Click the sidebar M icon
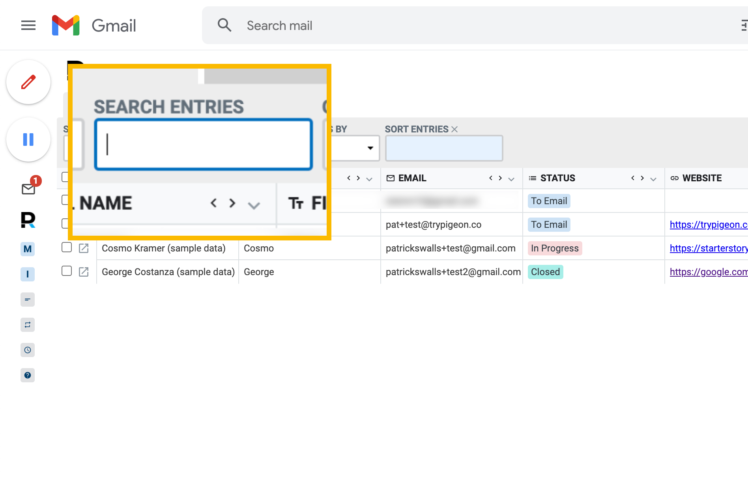Viewport: 748px width, 484px height. [x=28, y=249]
